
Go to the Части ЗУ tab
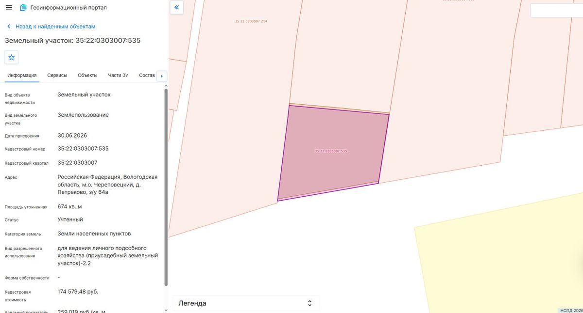[x=118, y=75]
